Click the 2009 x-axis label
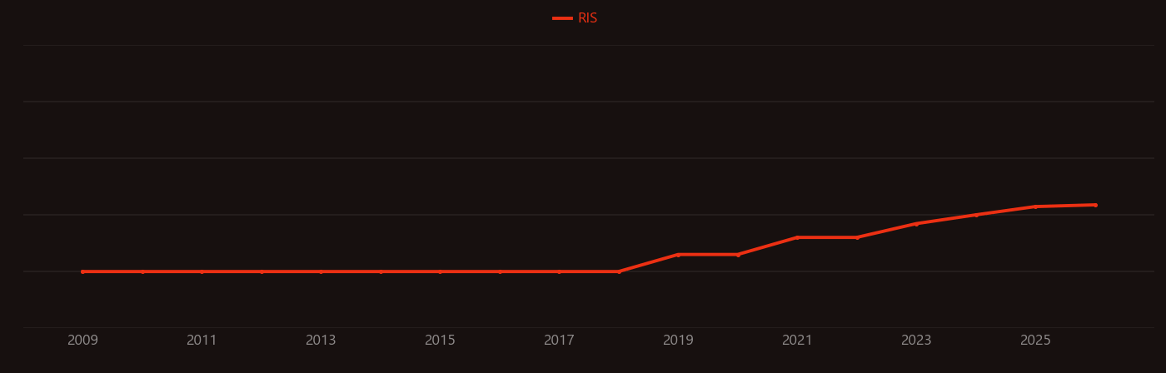1166x373 pixels. point(82,341)
